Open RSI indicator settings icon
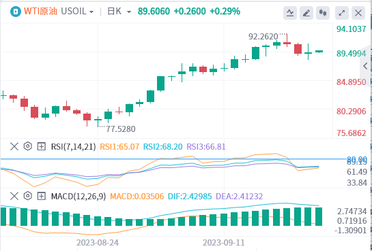This screenshot has height=251, width=372. pyautogui.click(x=28, y=146)
